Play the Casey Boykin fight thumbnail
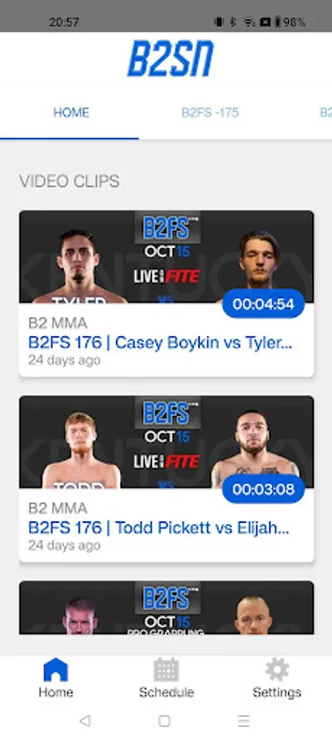 click(167, 257)
